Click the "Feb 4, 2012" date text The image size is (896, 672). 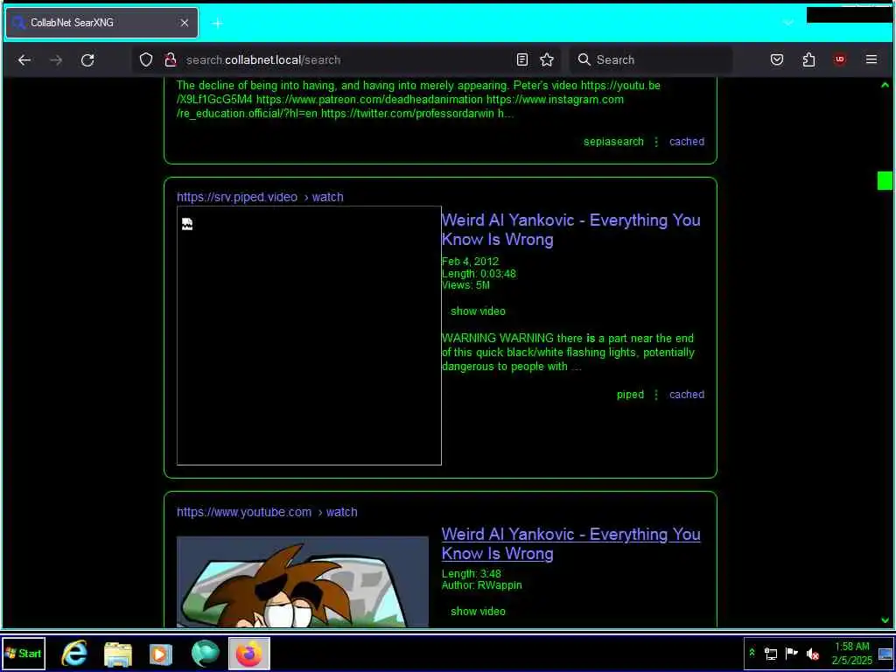(x=470, y=262)
